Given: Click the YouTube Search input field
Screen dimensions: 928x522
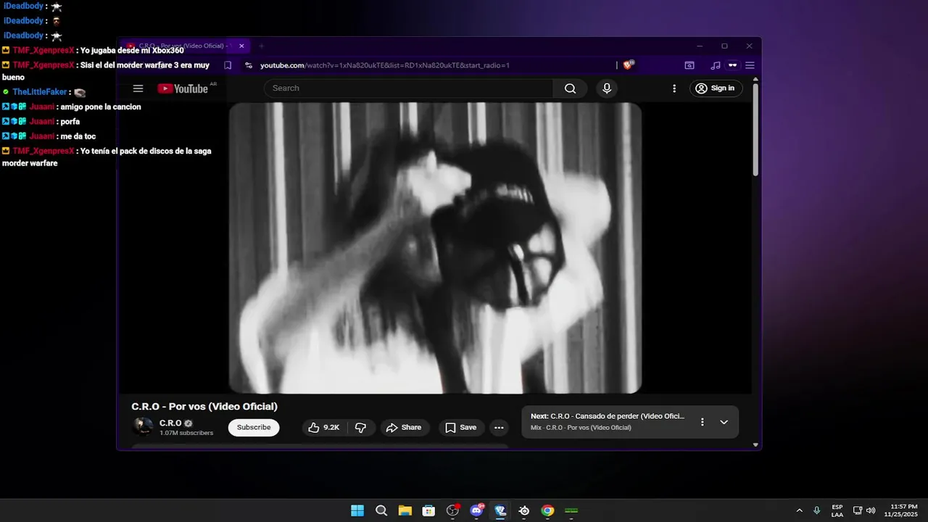Looking at the screenshot, I should click(409, 88).
